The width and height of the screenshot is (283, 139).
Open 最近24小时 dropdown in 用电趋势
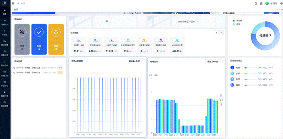click(x=214, y=61)
